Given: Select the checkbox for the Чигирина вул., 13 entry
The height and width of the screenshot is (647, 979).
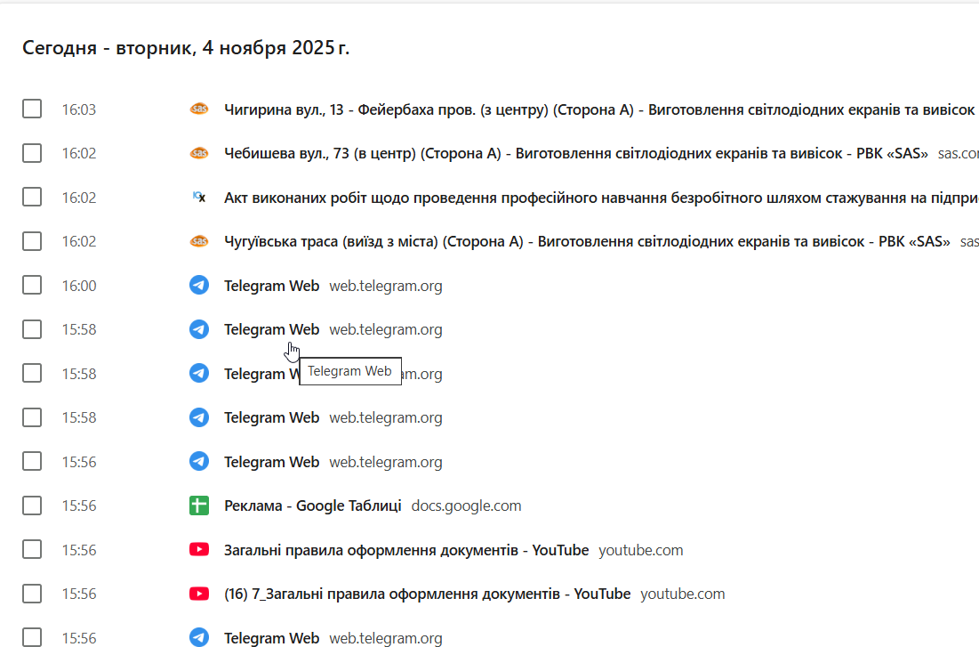Looking at the screenshot, I should [32, 109].
